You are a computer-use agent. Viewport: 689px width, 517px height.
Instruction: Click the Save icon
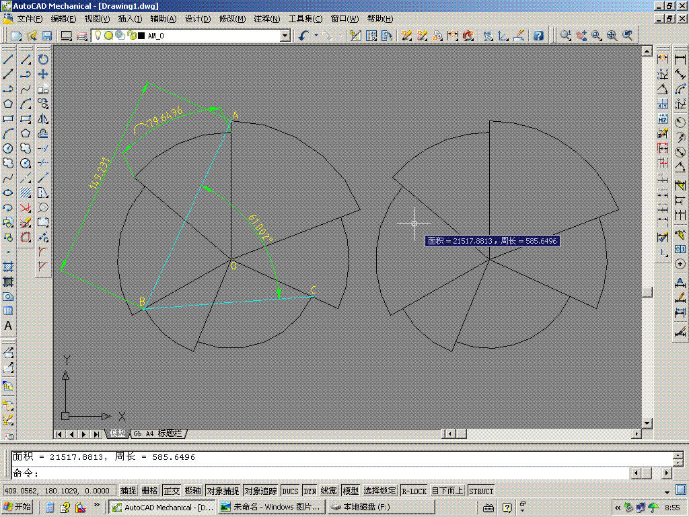[47, 36]
